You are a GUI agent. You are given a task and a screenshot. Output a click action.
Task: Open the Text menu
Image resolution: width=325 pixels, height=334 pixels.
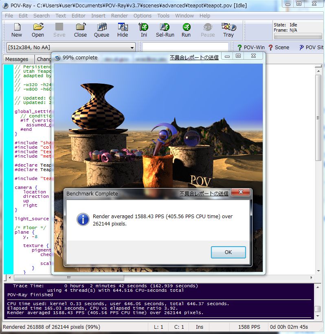click(x=61, y=16)
